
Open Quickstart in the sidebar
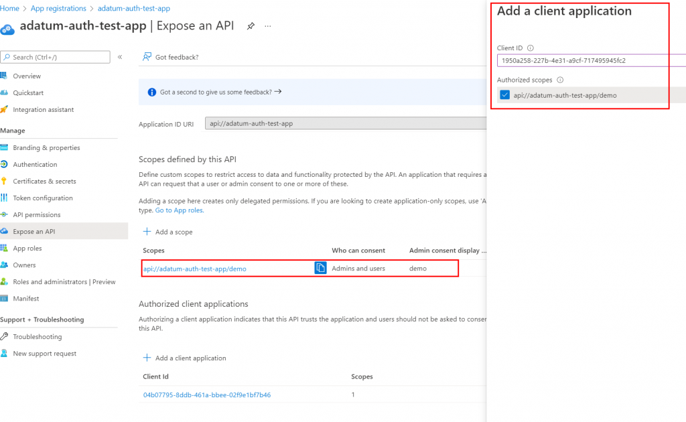pyautogui.click(x=28, y=92)
